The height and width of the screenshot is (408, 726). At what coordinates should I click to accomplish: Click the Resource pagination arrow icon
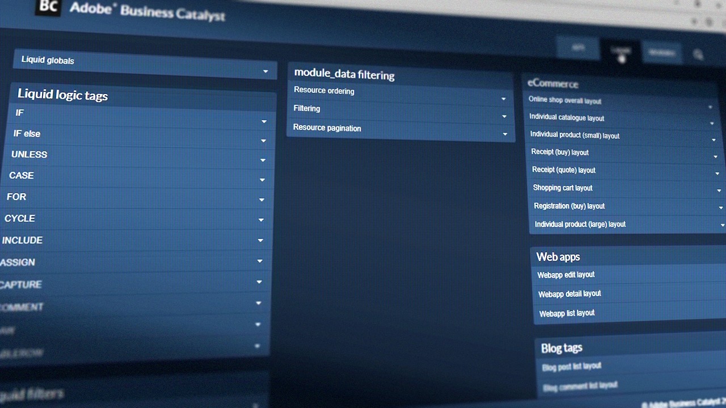pos(505,134)
